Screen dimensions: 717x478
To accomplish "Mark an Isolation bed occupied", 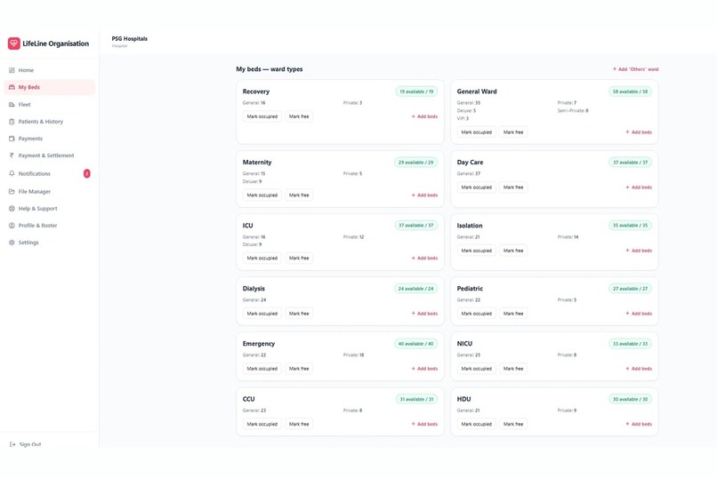I will (476, 251).
